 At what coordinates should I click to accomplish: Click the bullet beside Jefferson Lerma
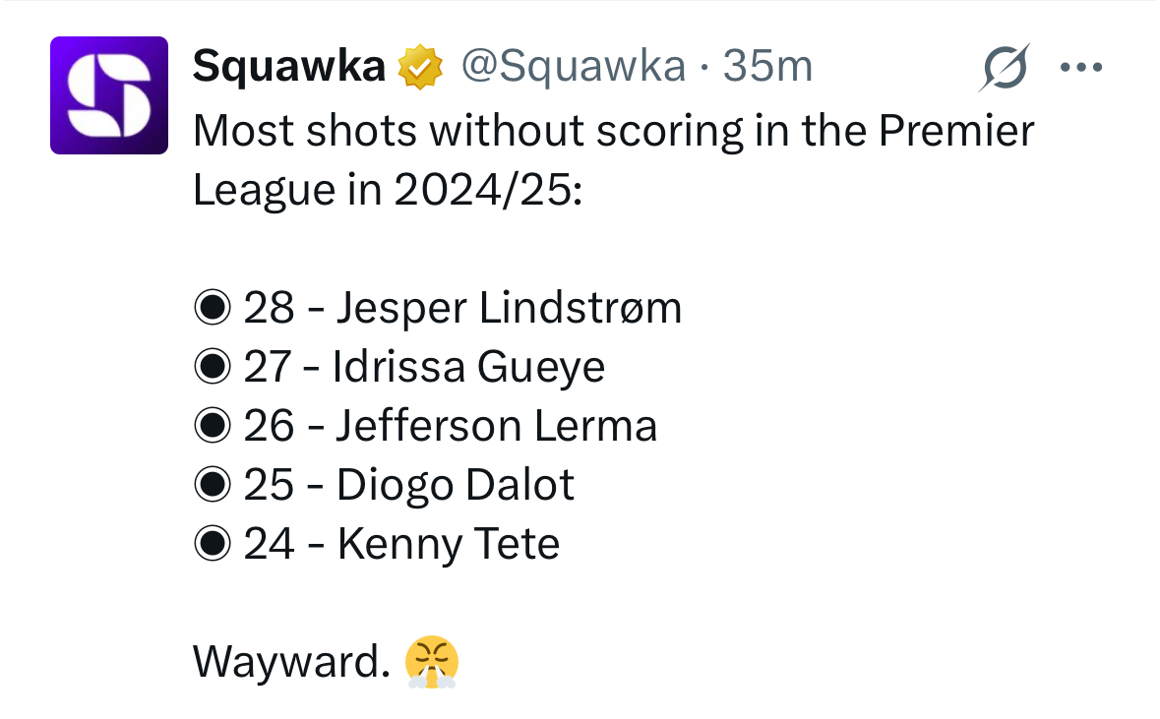pos(213,427)
